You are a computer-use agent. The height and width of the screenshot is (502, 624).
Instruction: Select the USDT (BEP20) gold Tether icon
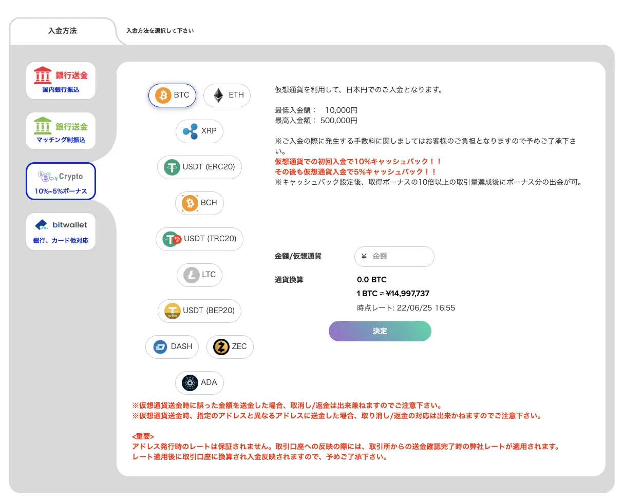pyautogui.click(x=173, y=311)
